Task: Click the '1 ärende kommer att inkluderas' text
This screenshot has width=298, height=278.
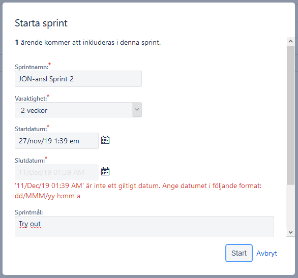Action: coord(88,42)
